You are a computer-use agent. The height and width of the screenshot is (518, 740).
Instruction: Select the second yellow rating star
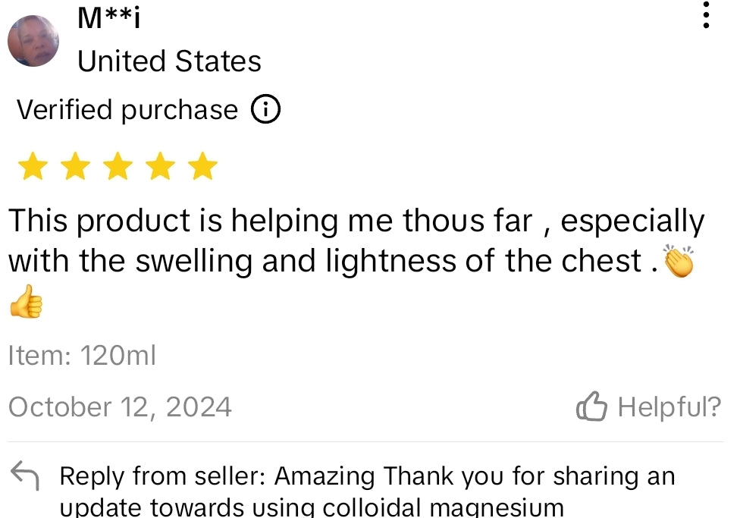click(x=75, y=167)
